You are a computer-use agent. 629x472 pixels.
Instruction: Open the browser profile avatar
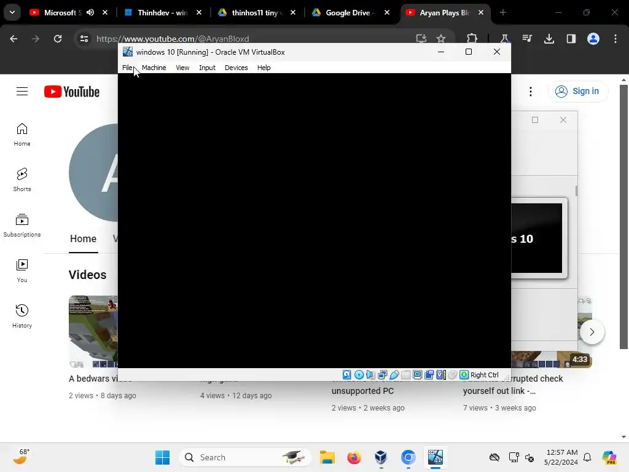593,39
